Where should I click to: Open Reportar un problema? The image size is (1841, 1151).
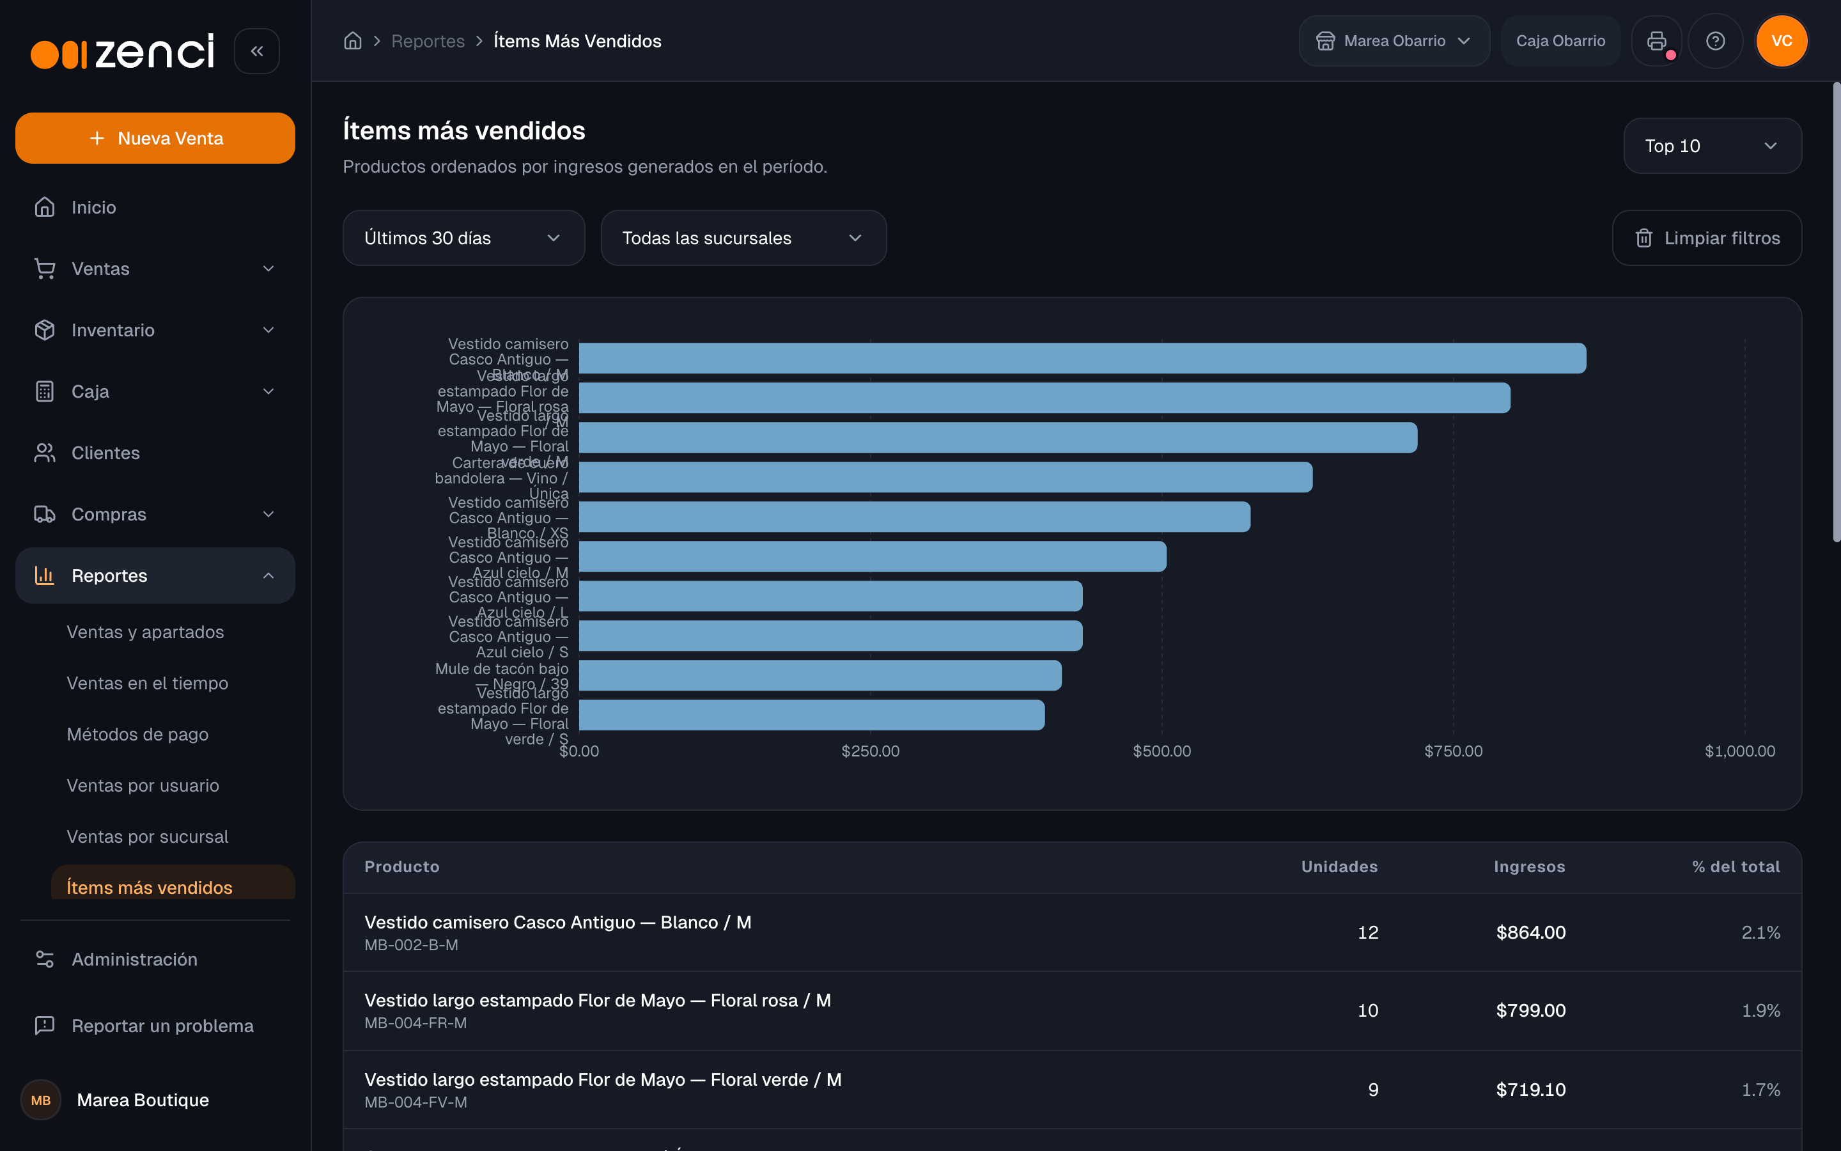[155, 1026]
